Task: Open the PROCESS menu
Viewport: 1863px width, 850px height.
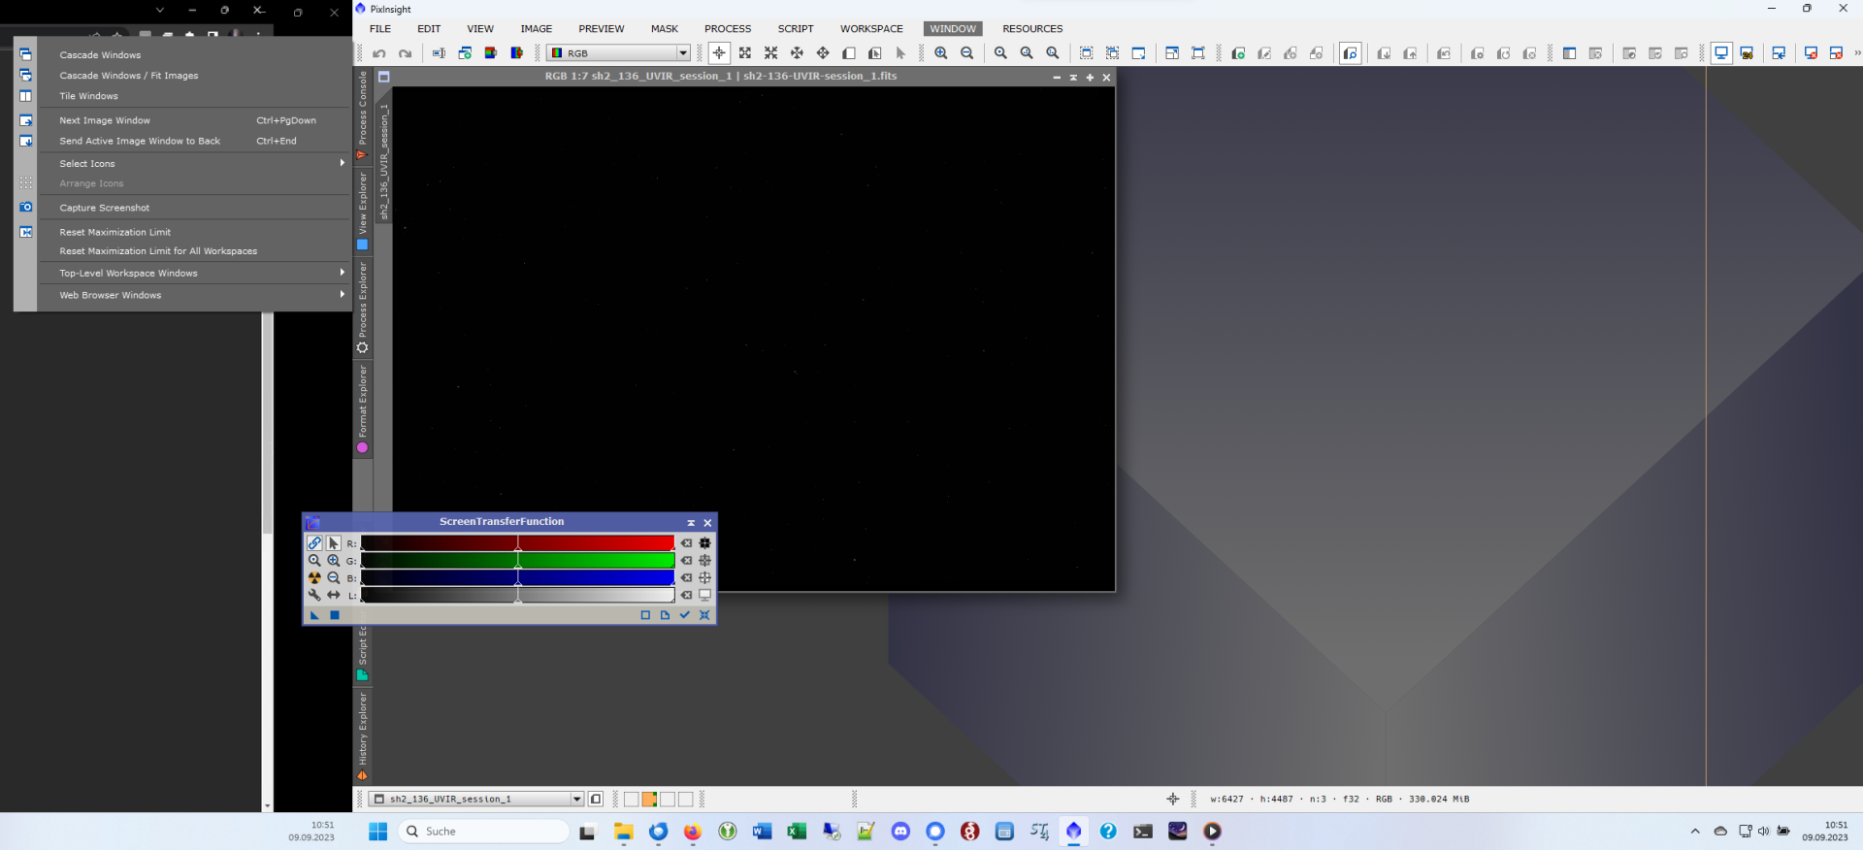Action: click(728, 29)
